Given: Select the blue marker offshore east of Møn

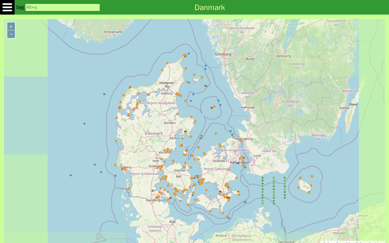Looking at the screenshot, I should click(246, 202).
